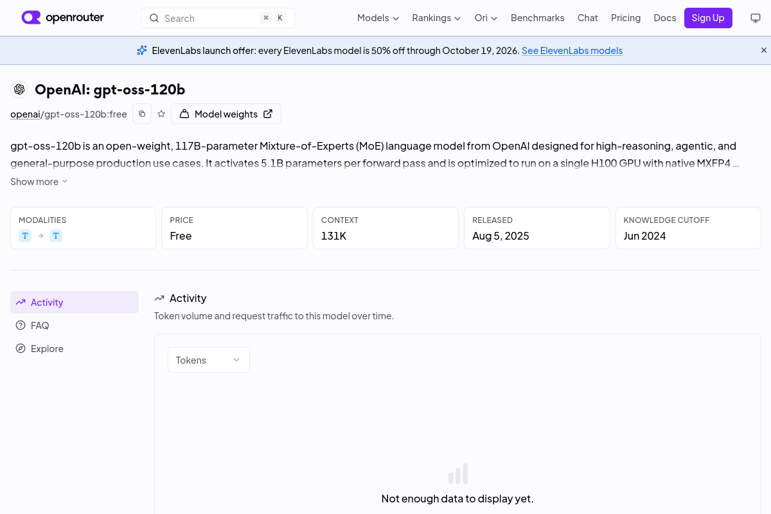771x514 pixels.
Task: Expand description with Show more
Action: [x=39, y=182]
